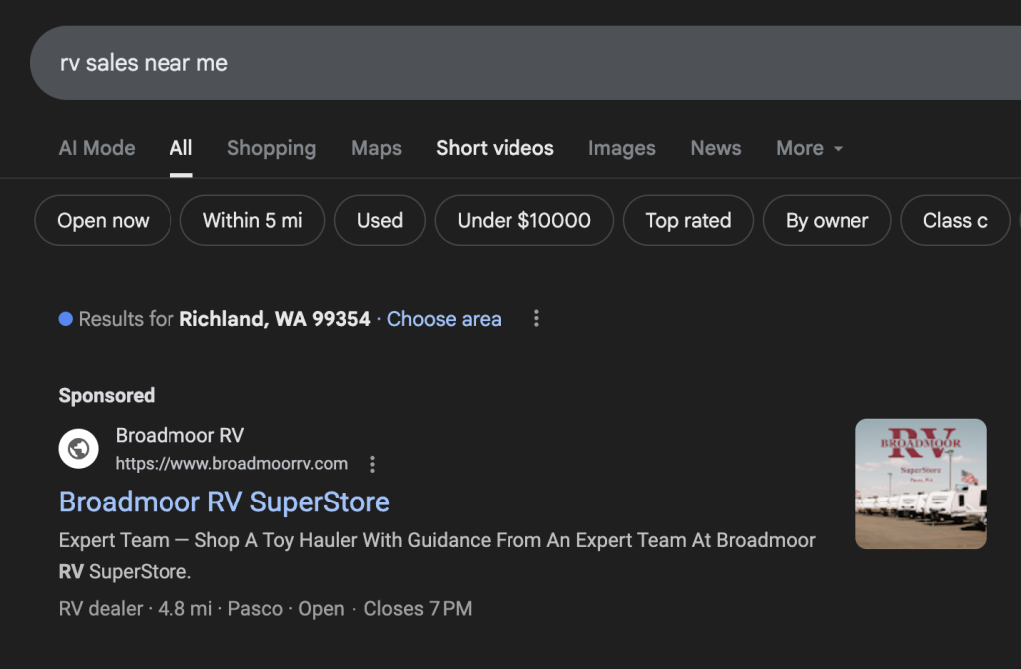Click the Broadmoor RV globe favicon
Screen dimensions: 1021x669
78,449
